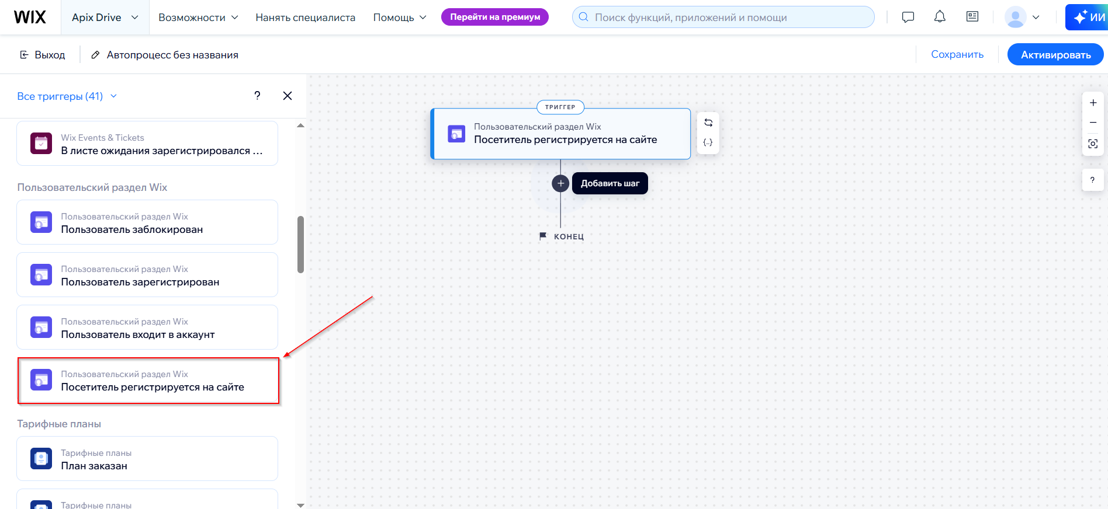Select Пользователь зарегистрирован trigger
The image size is (1108, 509).
tap(147, 275)
